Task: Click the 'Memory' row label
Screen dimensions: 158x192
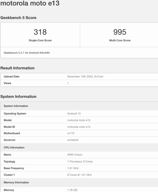Action: click(x=9, y=190)
